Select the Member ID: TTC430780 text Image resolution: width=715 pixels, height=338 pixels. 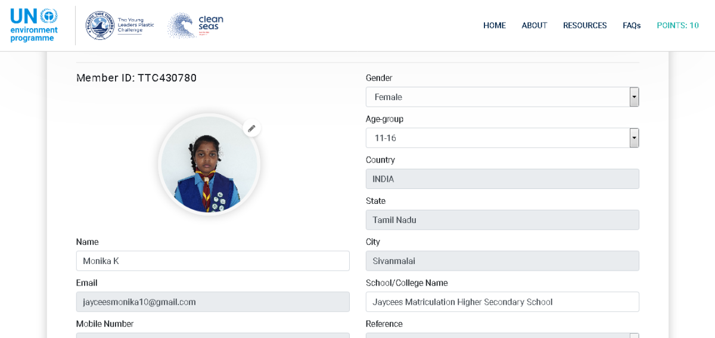pyautogui.click(x=136, y=77)
